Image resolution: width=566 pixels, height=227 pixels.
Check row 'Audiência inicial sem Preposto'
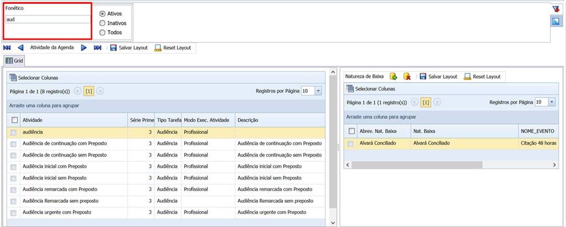13,179
